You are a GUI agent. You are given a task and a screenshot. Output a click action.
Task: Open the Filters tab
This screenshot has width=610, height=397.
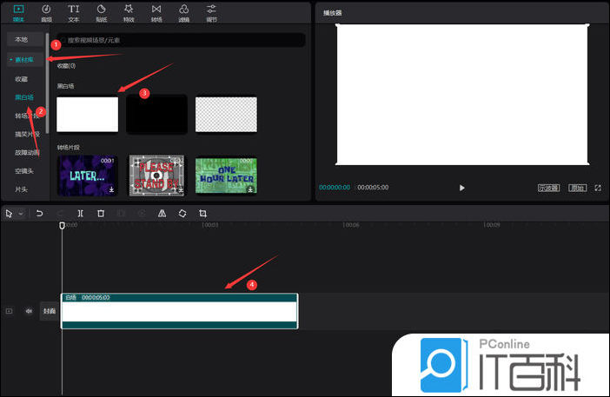(184, 13)
